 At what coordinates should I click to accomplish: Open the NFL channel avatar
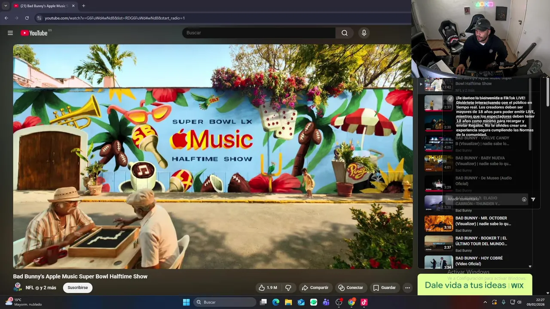(x=18, y=287)
